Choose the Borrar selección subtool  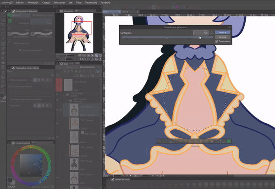41,35
